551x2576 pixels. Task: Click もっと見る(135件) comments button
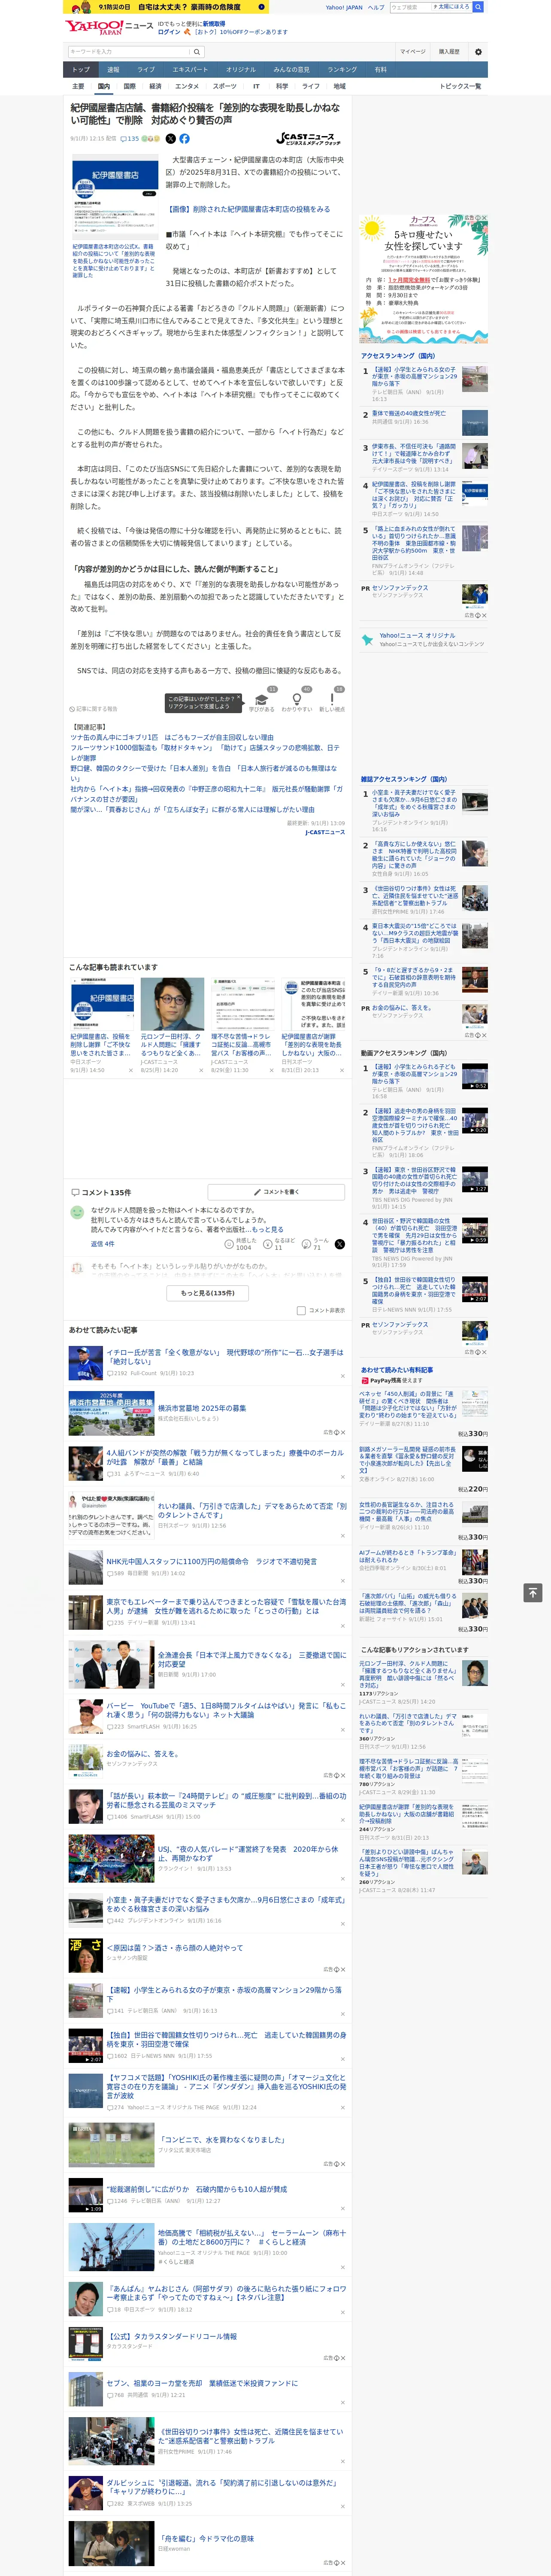(x=208, y=1293)
